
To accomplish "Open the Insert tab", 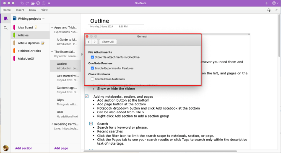I will (x=20, y=10).
